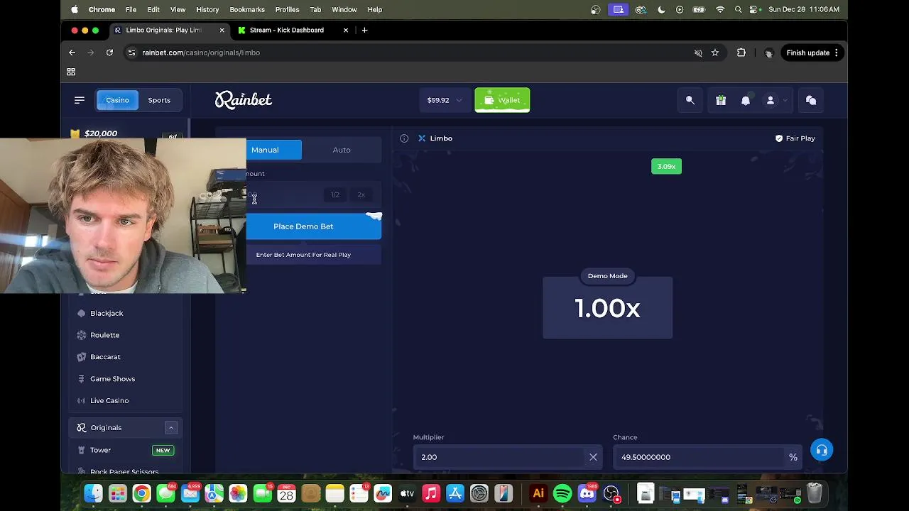Open Adobe Illustrator from the Dock
Image resolution: width=909 pixels, height=511 pixels.
coord(538,493)
